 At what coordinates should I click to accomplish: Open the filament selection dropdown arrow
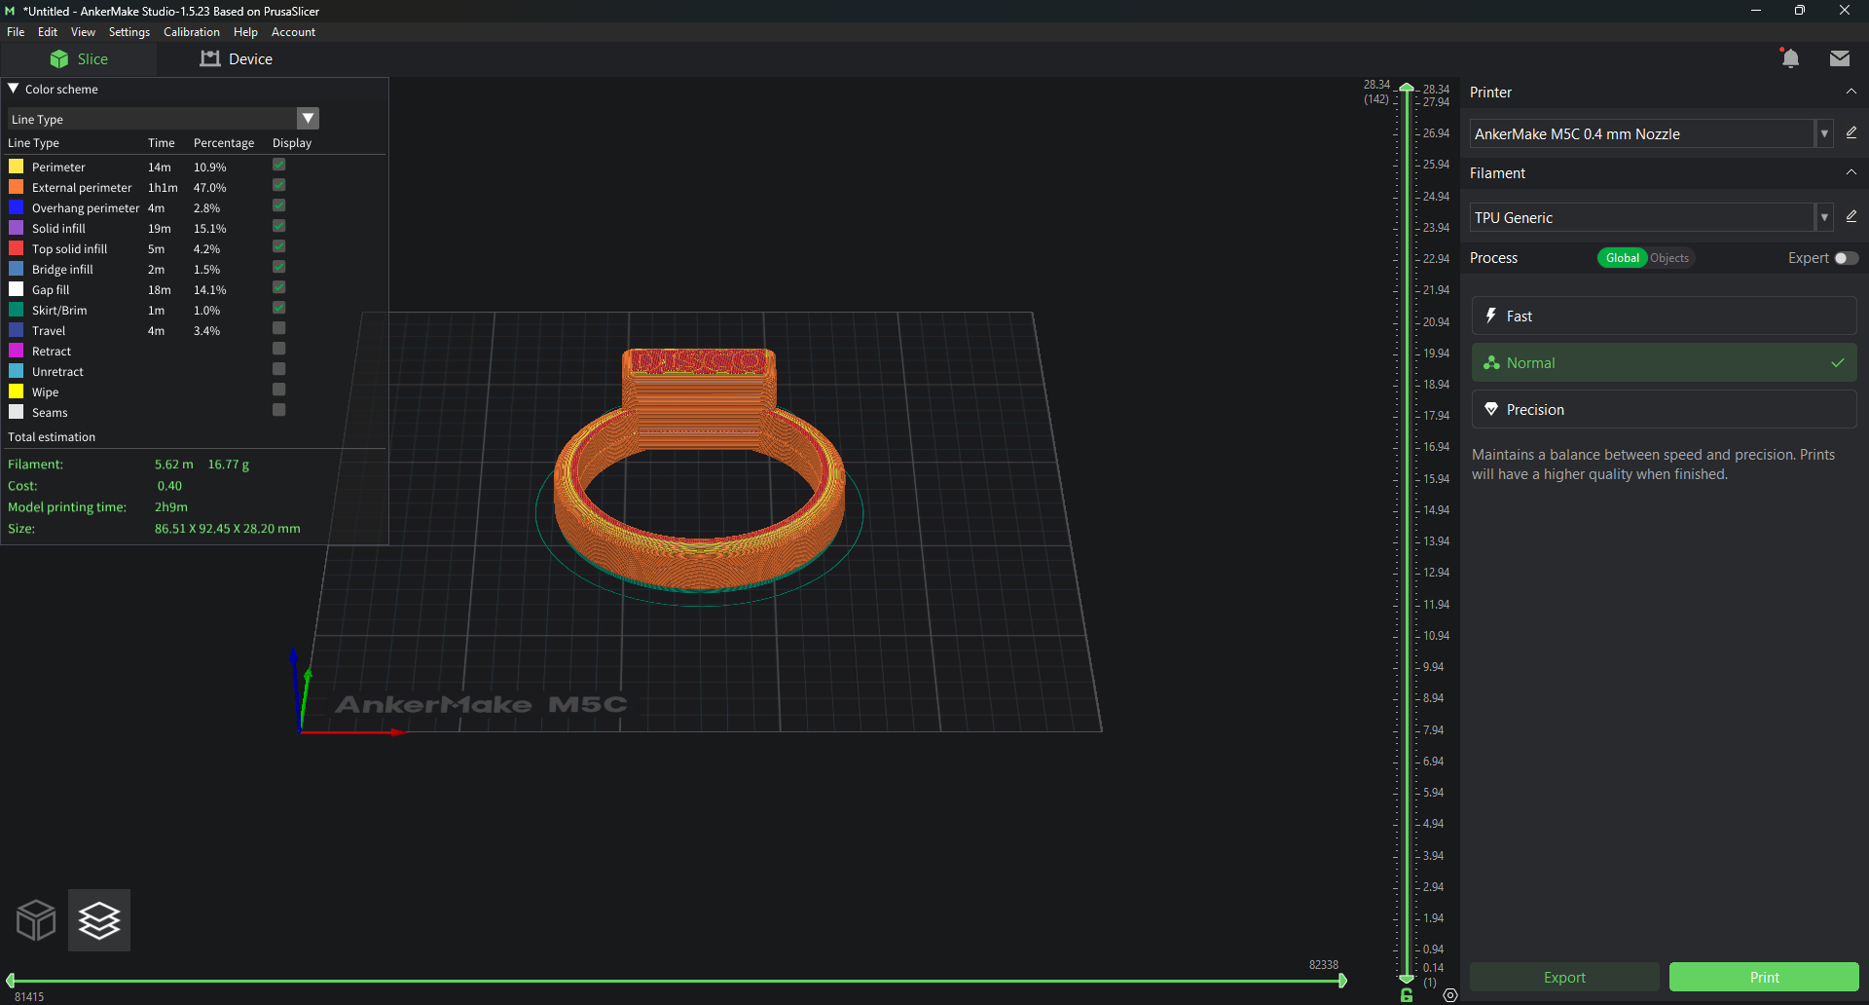pos(1824,217)
